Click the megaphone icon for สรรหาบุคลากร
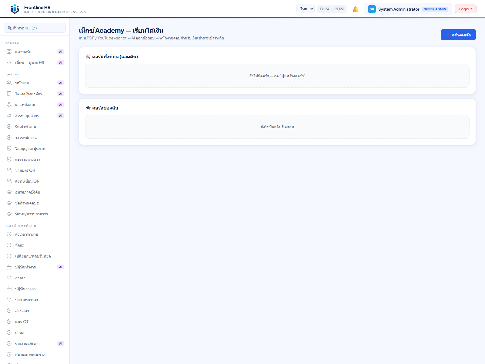 9,116
